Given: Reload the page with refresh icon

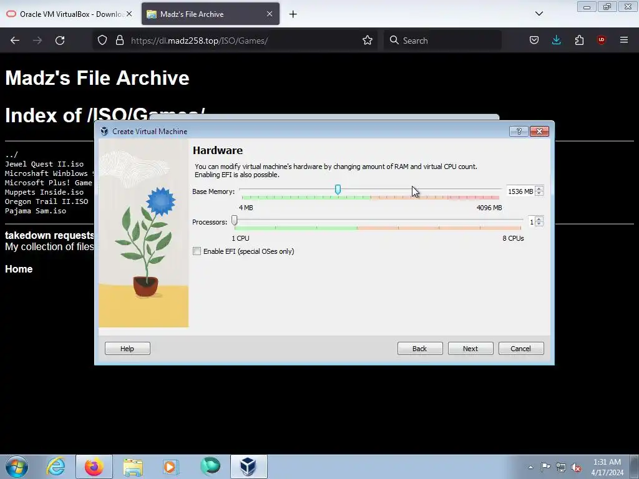Looking at the screenshot, I should click(60, 41).
